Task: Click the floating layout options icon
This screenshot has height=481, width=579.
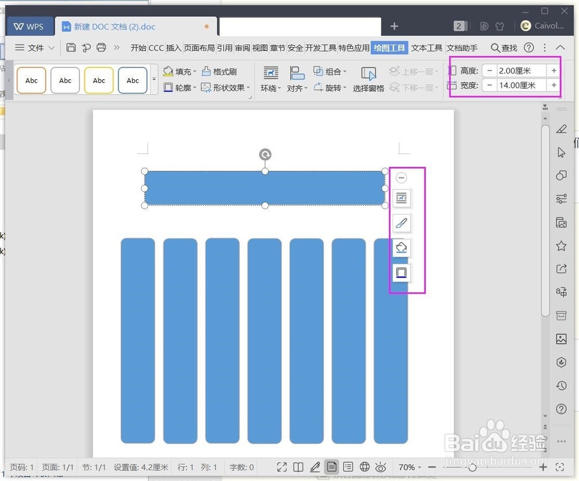Action: click(401, 198)
